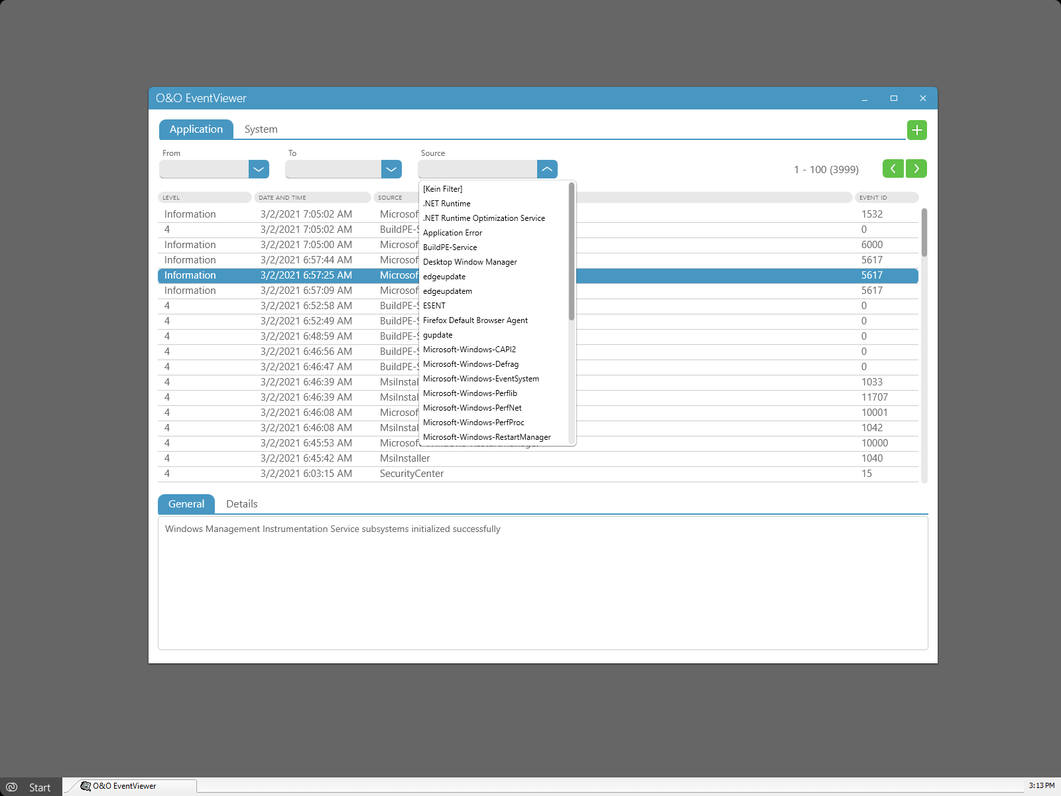Sort by the DATE AND TIME column header
The height and width of the screenshot is (796, 1061).
coord(312,198)
